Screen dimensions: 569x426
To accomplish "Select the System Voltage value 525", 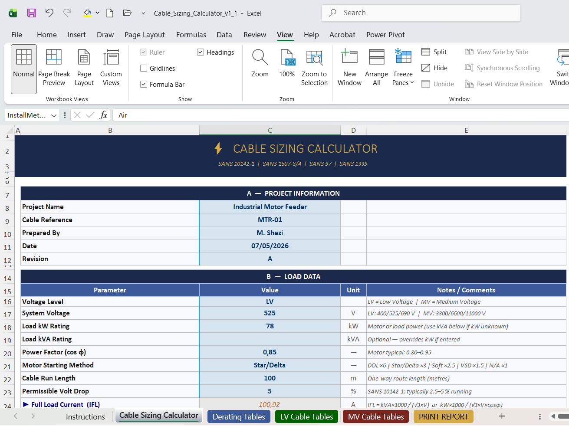I will click(x=270, y=313).
